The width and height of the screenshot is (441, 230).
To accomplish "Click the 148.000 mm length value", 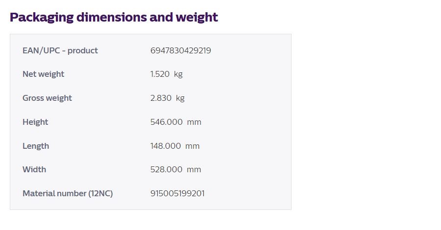I will coord(175,146).
